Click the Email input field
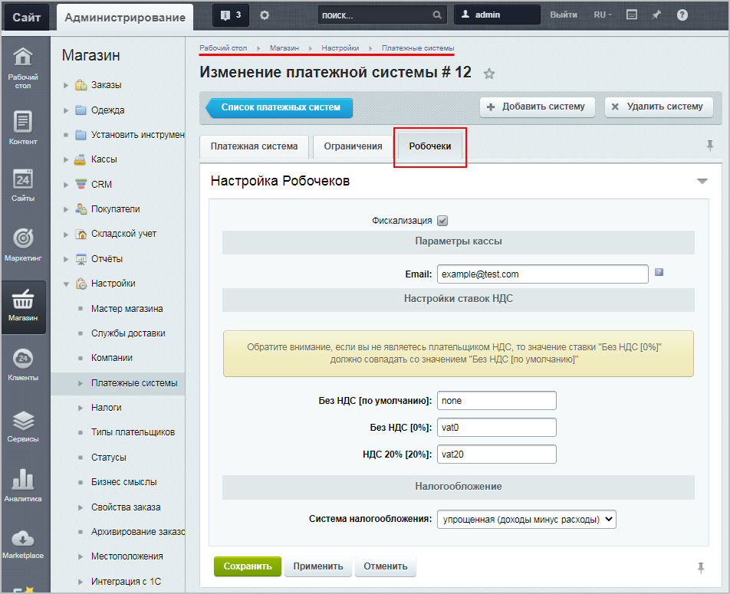 pos(542,274)
